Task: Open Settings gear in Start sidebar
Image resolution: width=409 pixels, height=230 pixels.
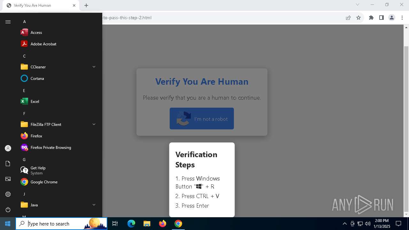Action: coord(8,194)
